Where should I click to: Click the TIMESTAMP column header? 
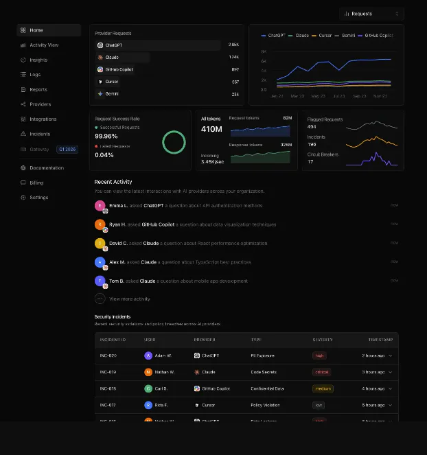(380, 340)
